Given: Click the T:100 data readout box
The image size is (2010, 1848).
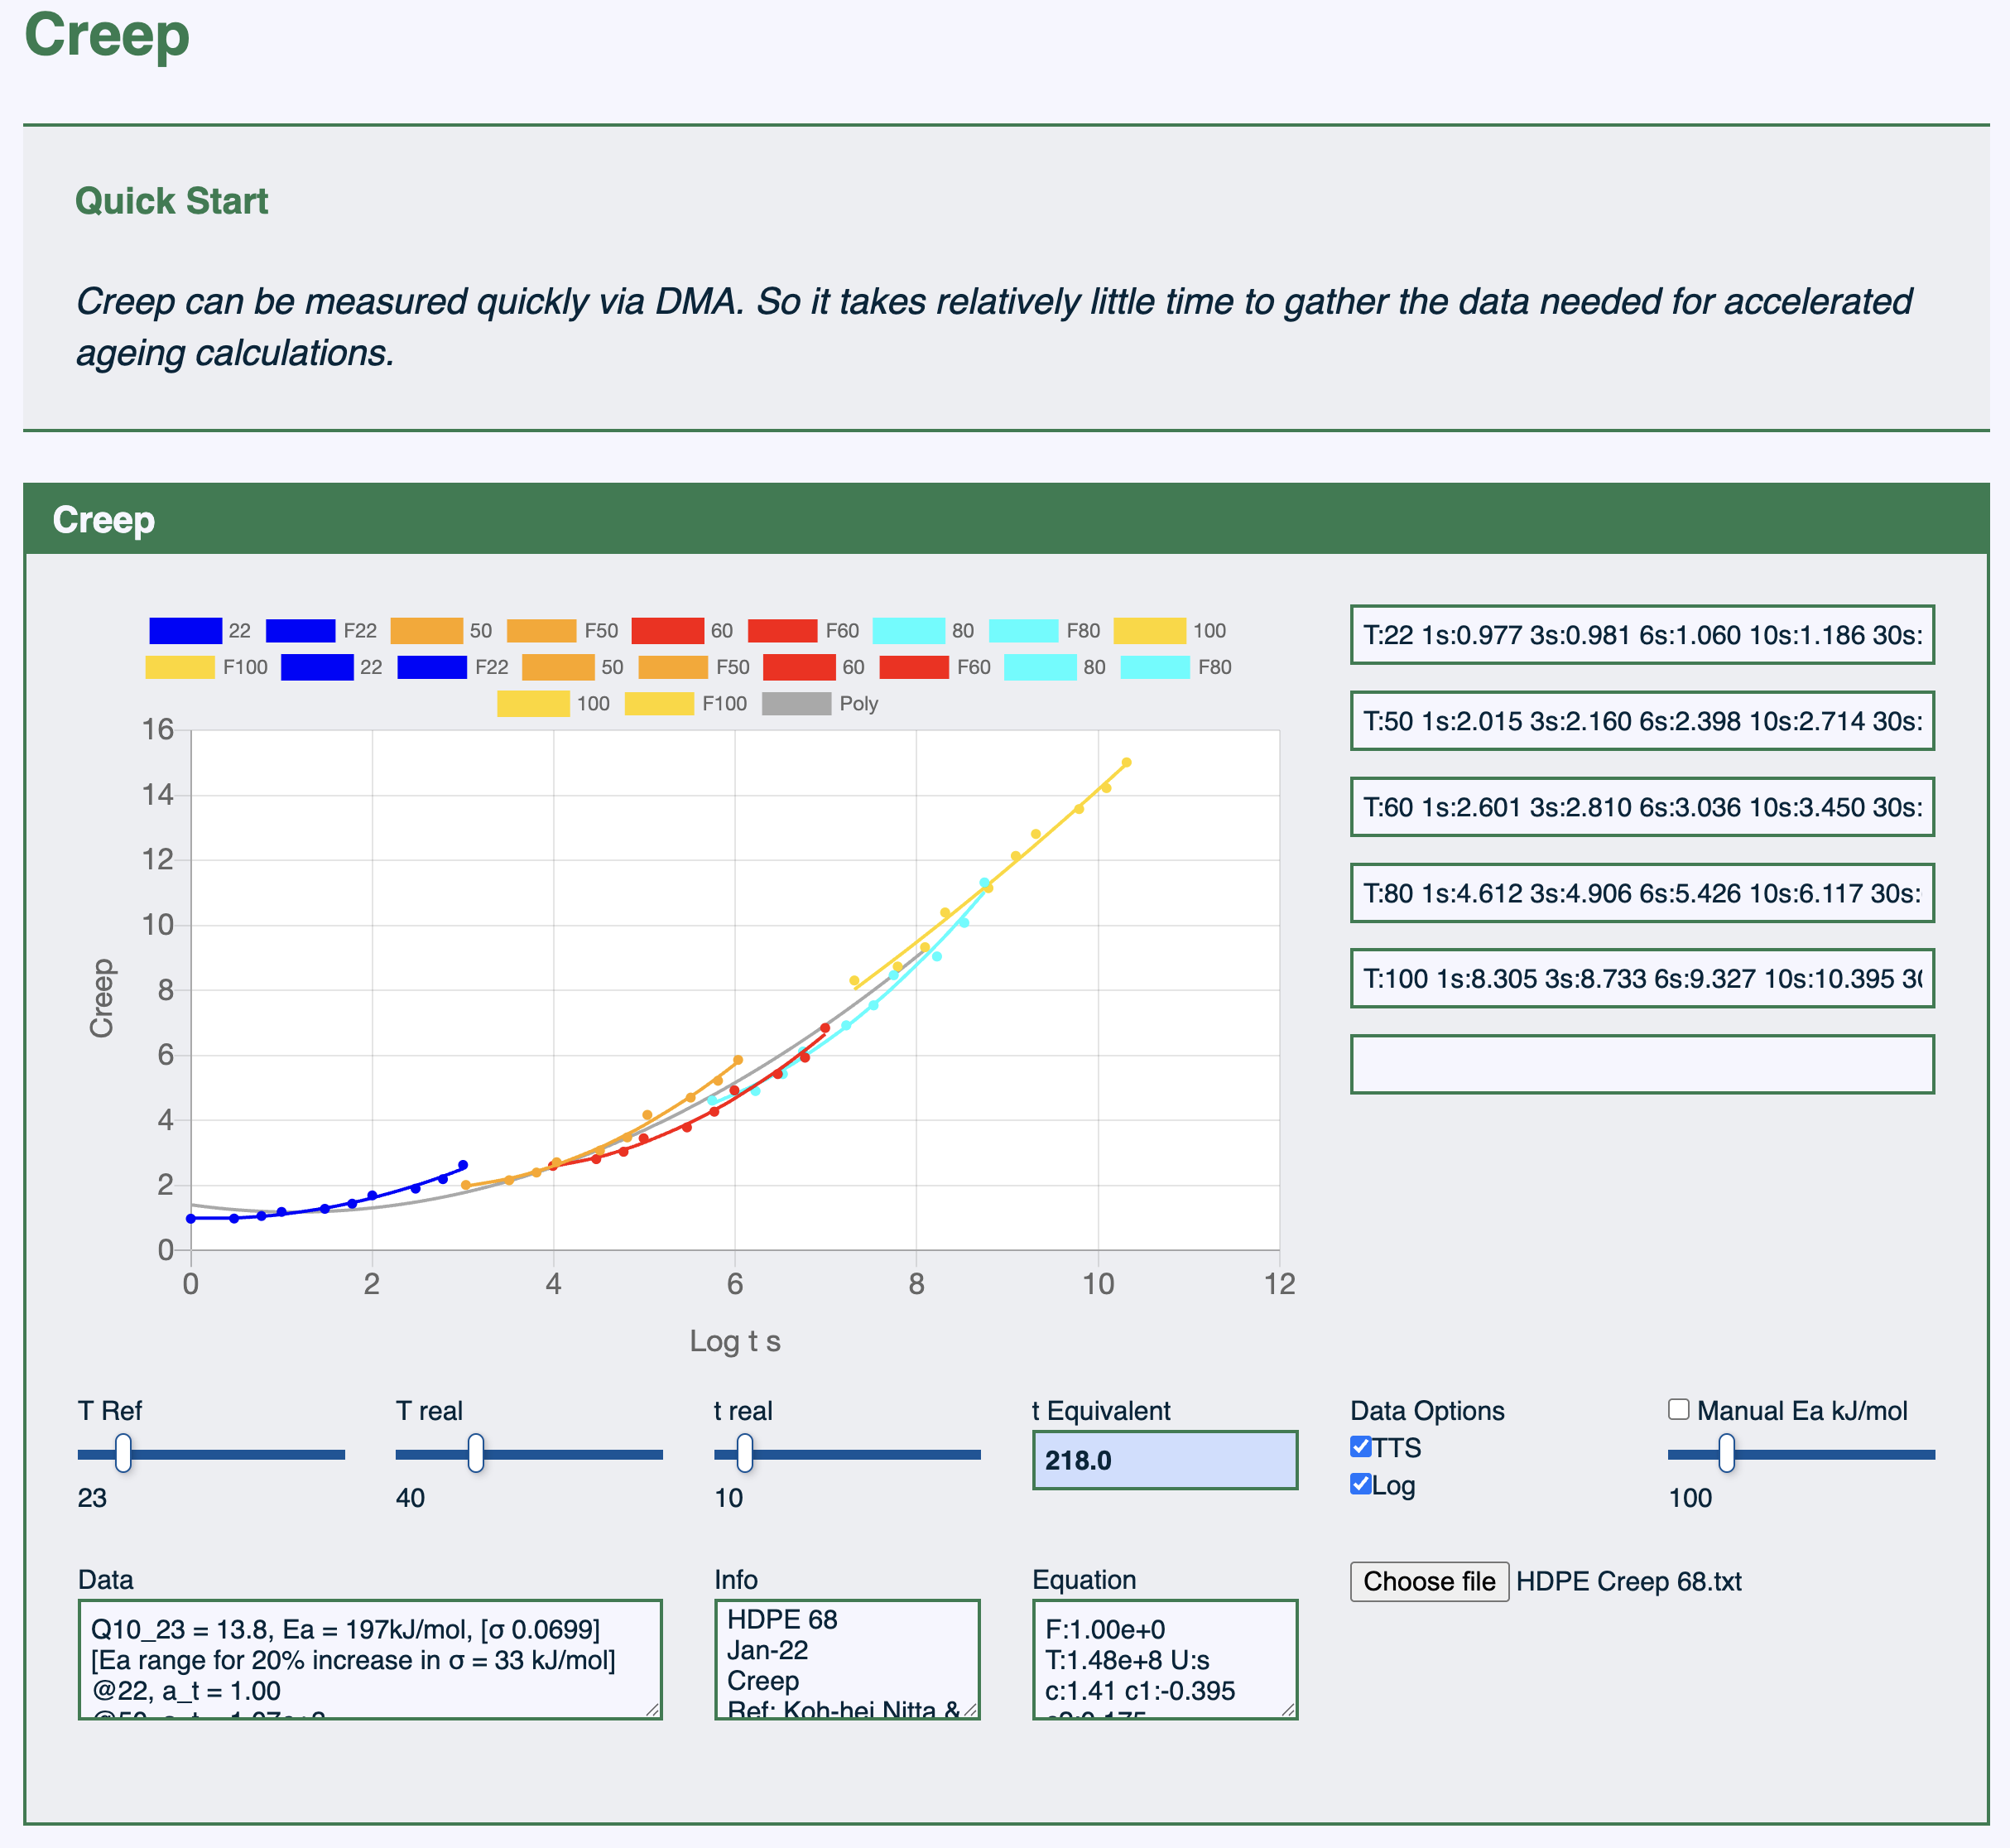Looking at the screenshot, I should tap(1642, 978).
